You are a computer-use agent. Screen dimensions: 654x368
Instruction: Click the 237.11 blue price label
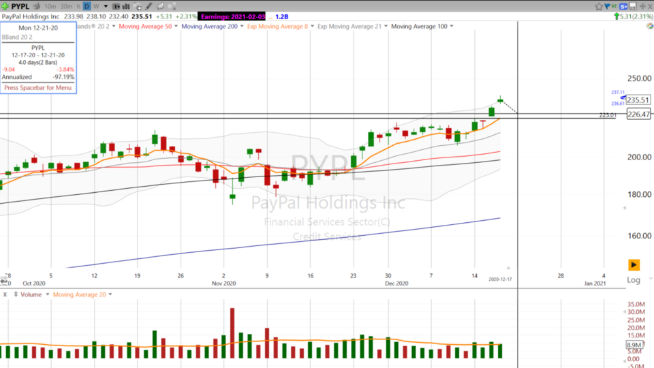pyautogui.click(x=618, y=92)
